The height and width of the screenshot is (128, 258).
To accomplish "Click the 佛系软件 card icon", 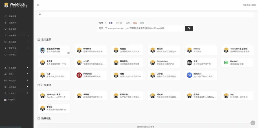I will point(116,62).
